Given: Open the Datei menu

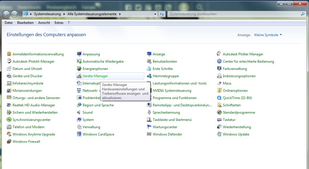Looking at the screenshot, I should [8, 23].
